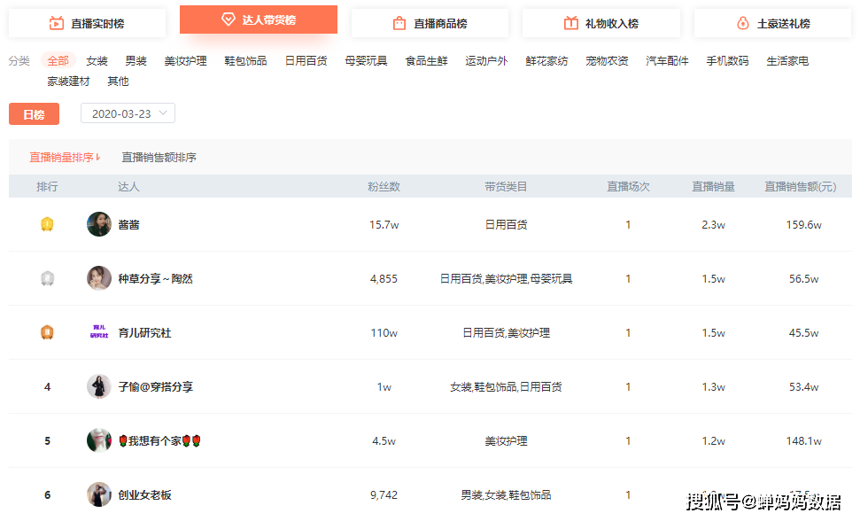Select the 达人带货榜 heart icon tab
Viewport: 860px width, 521px height.
pyautogui.click(x=223, y=18)
